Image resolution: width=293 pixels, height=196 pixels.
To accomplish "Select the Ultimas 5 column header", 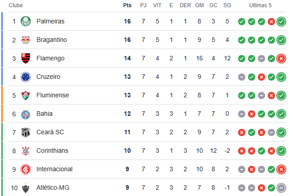I will tap(260, 5).
